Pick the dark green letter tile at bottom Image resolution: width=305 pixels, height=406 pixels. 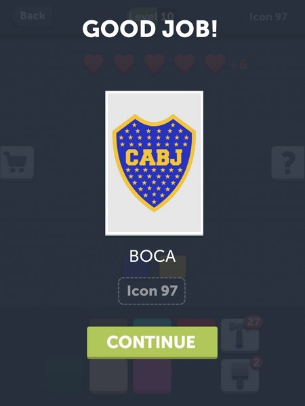pyautogui.click(x=65, y=376)
